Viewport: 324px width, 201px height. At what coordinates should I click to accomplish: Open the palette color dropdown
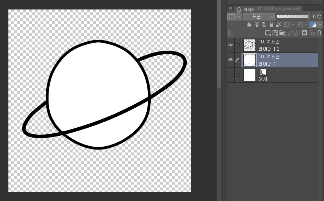[234, 17]
